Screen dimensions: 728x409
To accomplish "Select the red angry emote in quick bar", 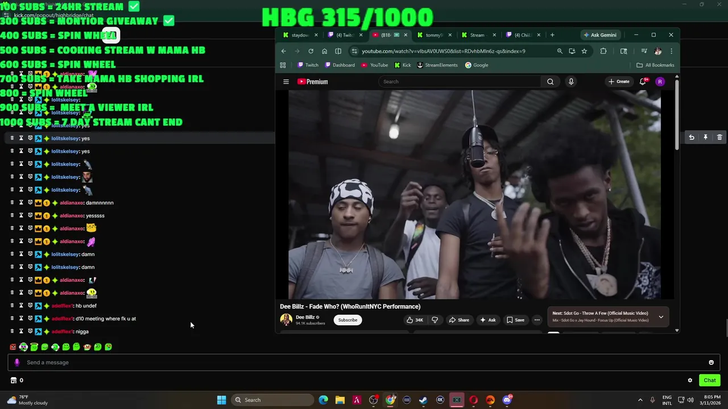I will [x=13, y=347].
